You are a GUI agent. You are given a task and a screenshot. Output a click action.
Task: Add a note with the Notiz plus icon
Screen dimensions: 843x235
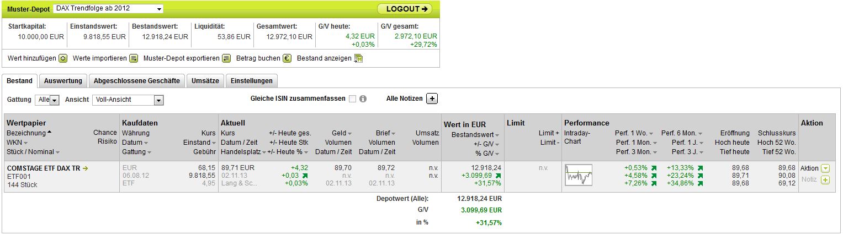coord(825,180)
